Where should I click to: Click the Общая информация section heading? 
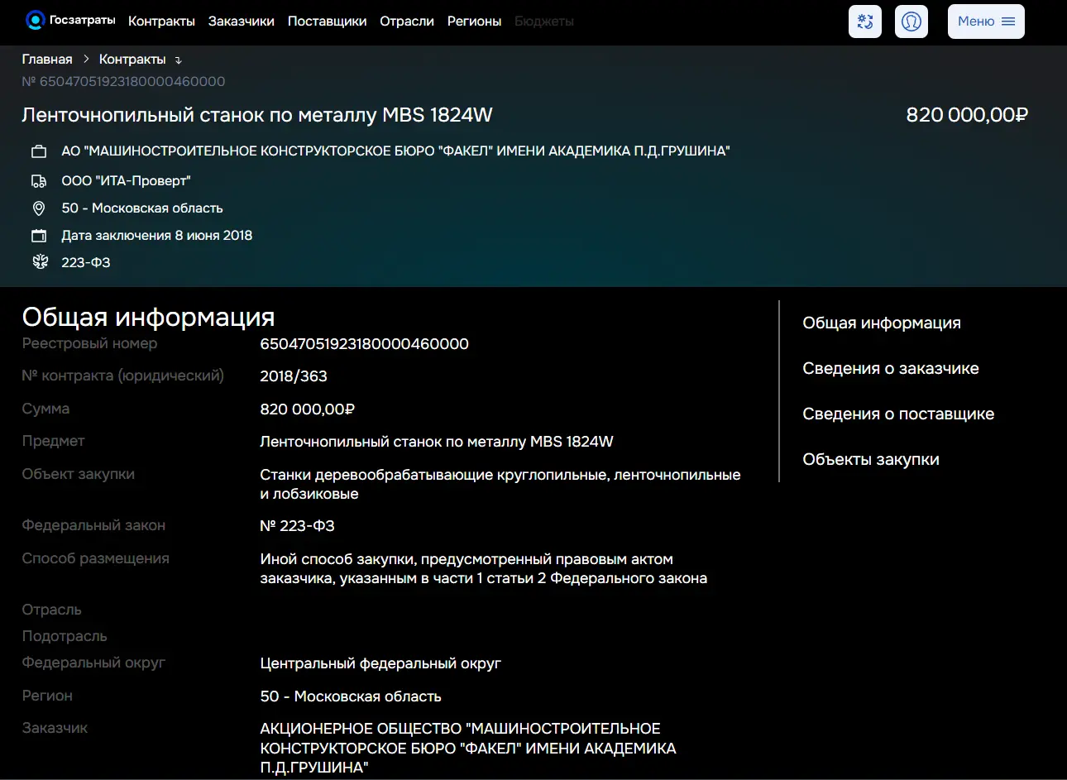pos(148,317)
